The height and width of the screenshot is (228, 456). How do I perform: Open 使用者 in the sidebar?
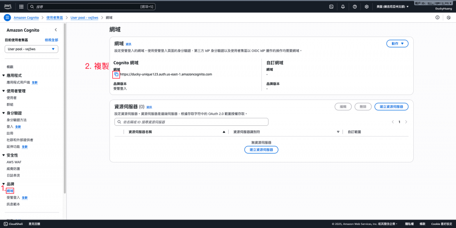click(x=12, y=98)
